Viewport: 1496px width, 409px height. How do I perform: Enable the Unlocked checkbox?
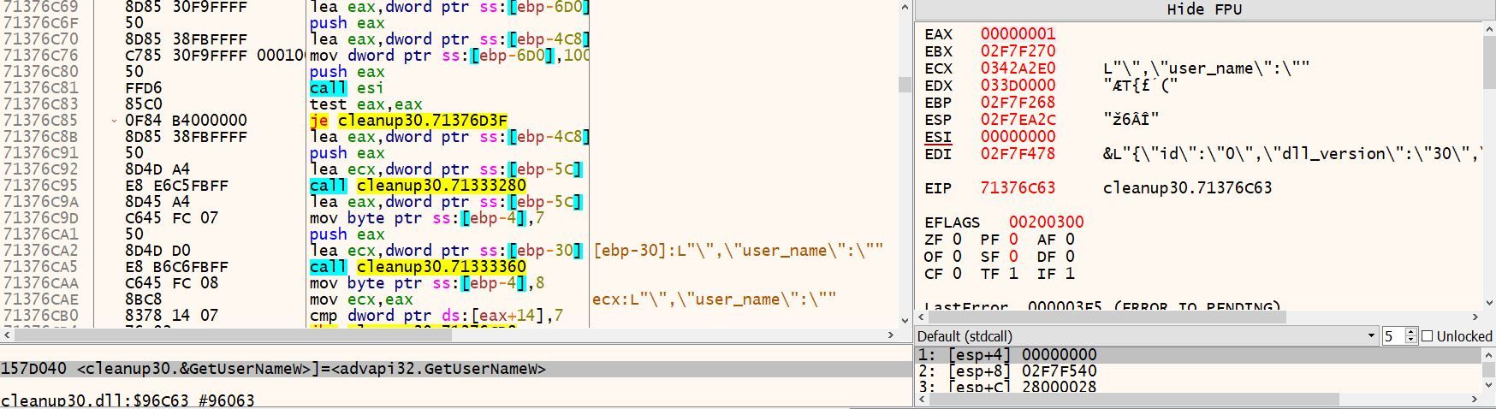click(1427, 336)
